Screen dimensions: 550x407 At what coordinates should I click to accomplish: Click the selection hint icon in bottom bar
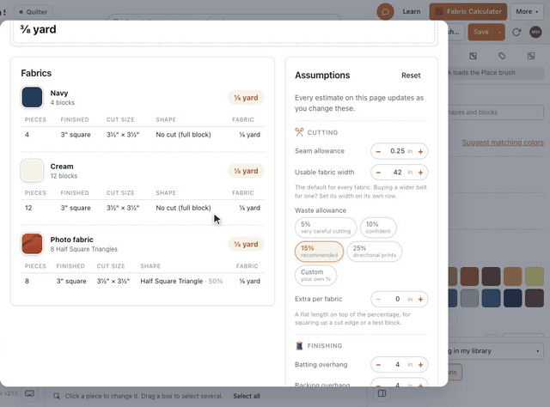57,396
